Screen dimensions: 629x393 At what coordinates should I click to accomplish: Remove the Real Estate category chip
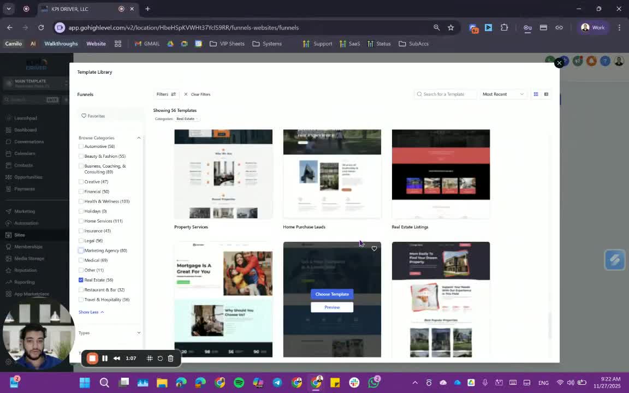[197, 119]
